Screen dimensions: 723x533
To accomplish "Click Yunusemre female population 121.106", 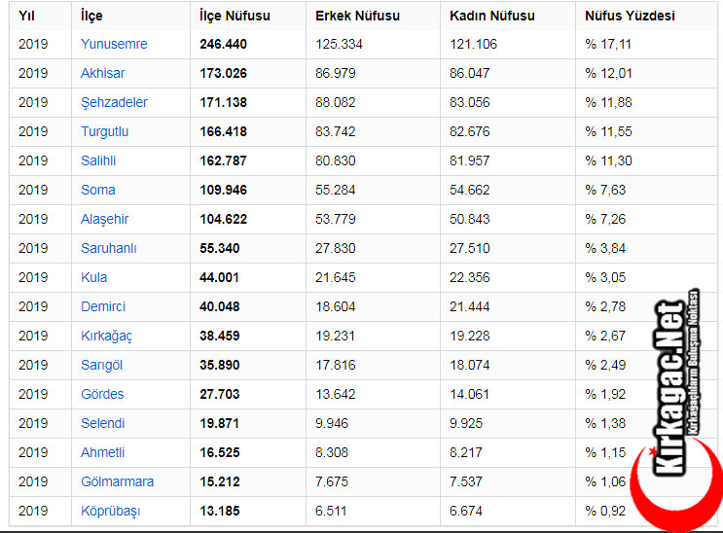I will click(x=473, y=45).
